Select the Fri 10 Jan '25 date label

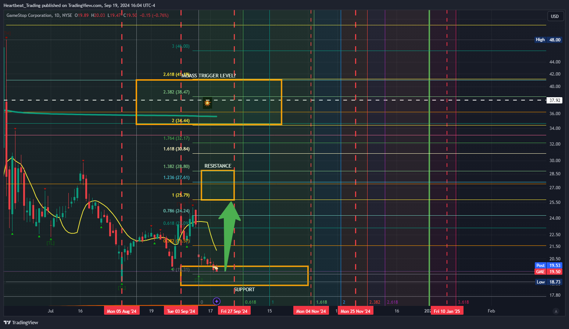(447, 311)
